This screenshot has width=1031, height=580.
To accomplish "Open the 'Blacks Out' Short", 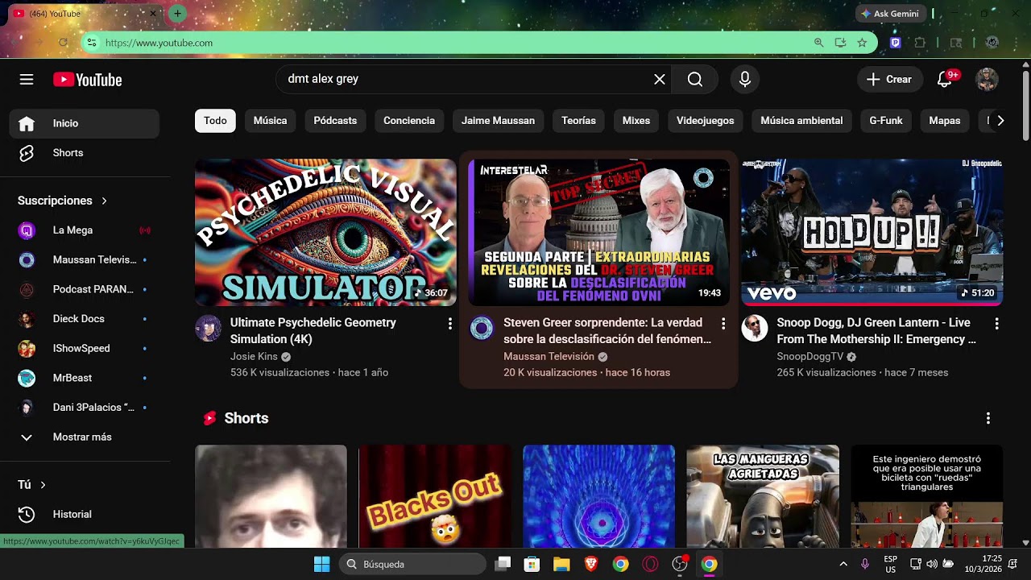I will click(435, 496).
